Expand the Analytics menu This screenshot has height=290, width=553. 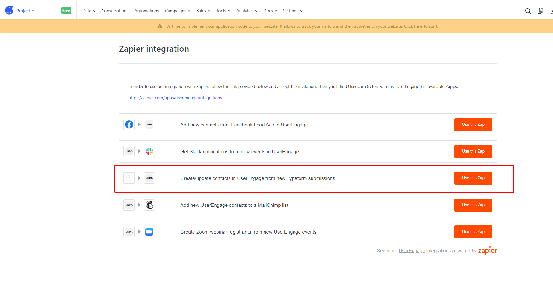pyautogui.click(x=247, y=11)
